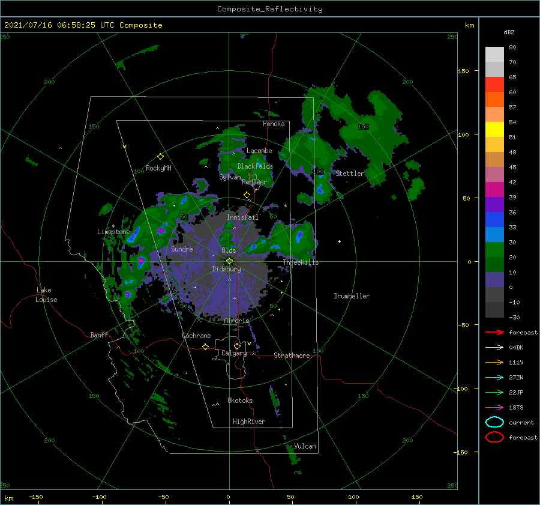Click the Stettler city label
Screen dimensions: 540x505
click(x=350, y=174)
